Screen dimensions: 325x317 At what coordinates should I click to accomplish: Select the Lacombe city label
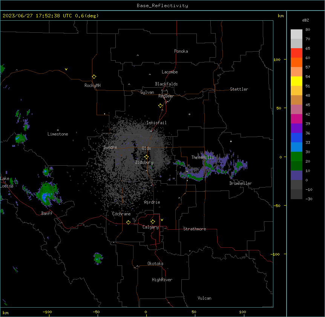(170, 72)
